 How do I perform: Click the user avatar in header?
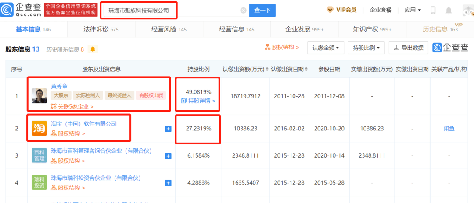(468, 10)
